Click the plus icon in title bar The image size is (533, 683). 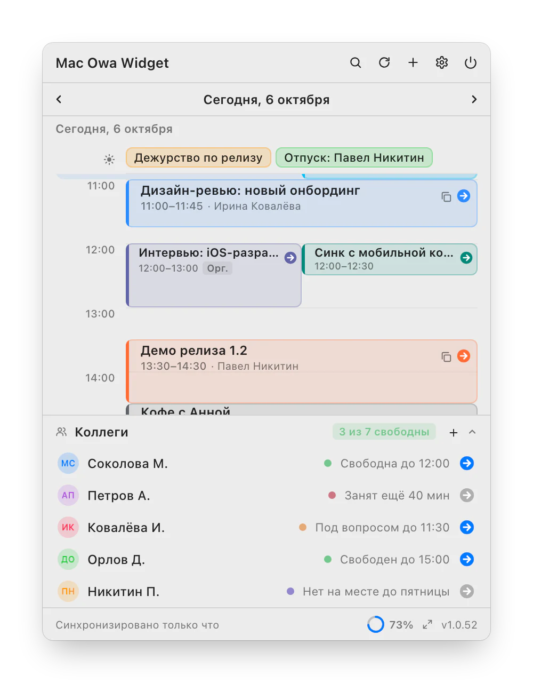point(413,63)
